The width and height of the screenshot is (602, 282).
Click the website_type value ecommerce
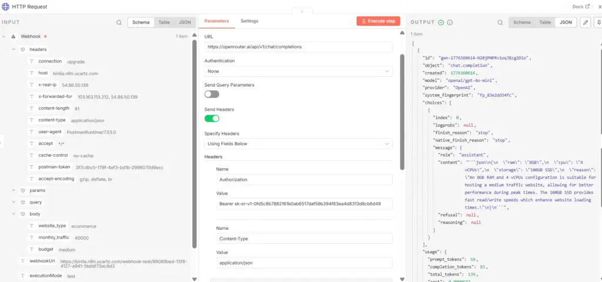pos(83,226)
